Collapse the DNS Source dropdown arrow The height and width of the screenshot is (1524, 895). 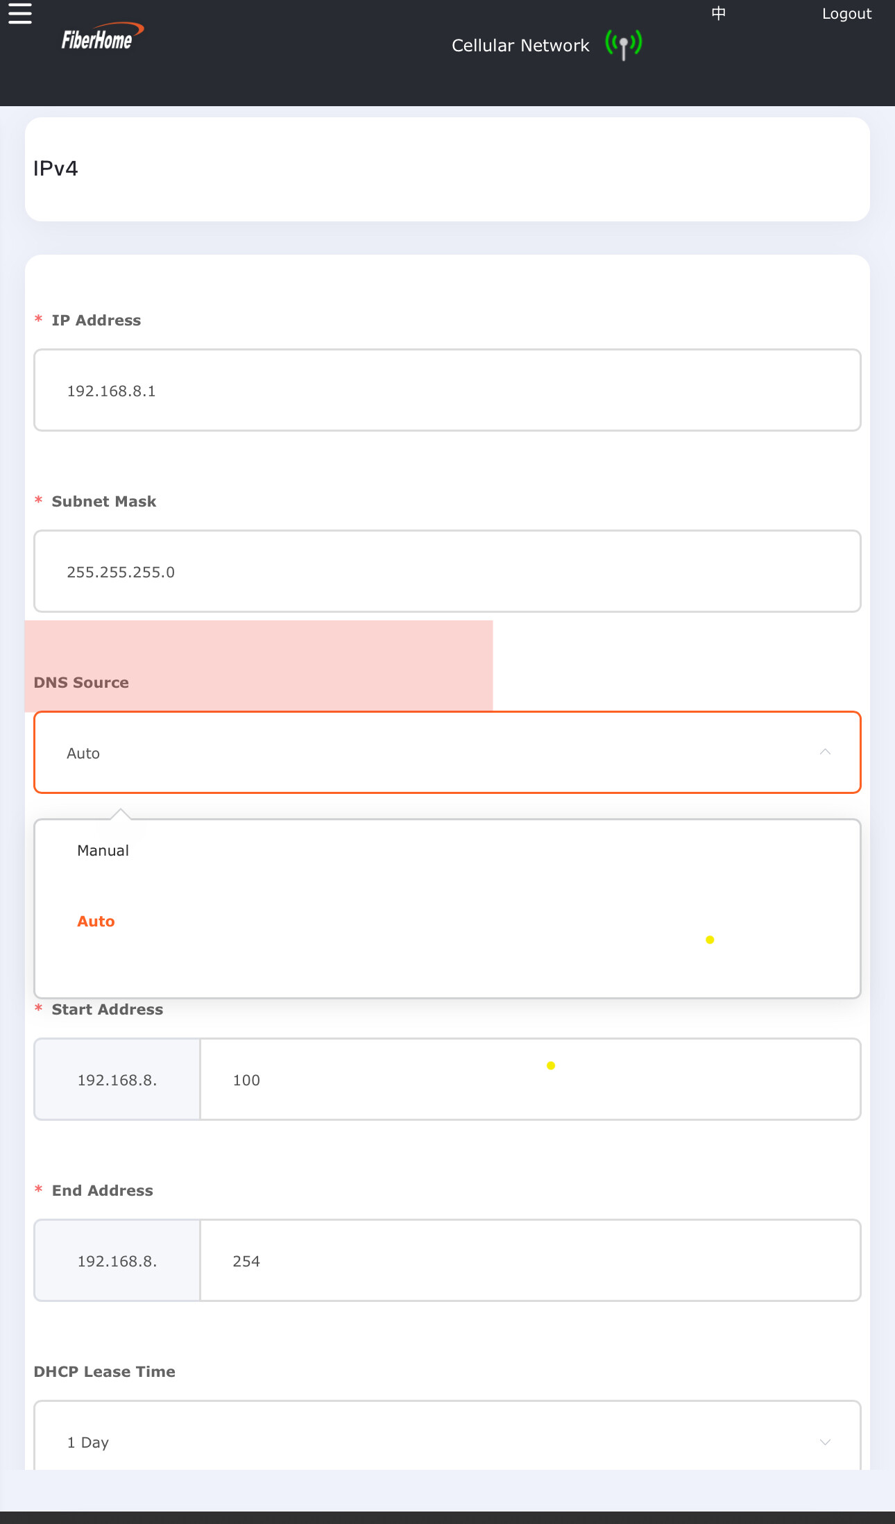click(824, 752)
